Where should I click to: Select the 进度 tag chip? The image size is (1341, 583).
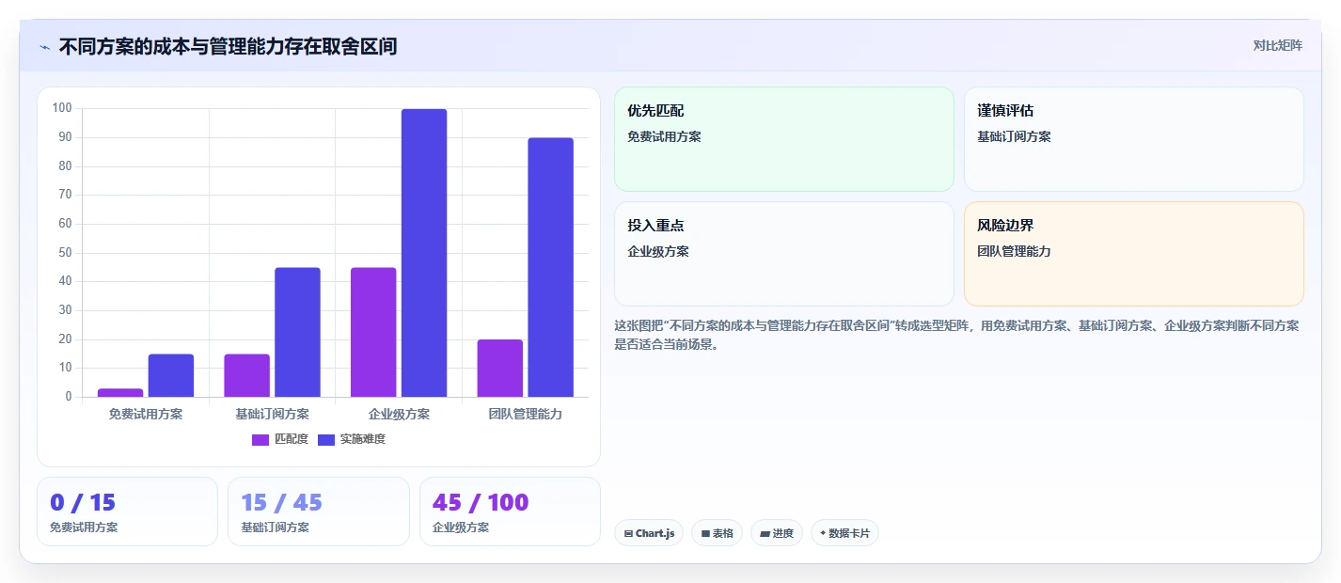[777, 533]
